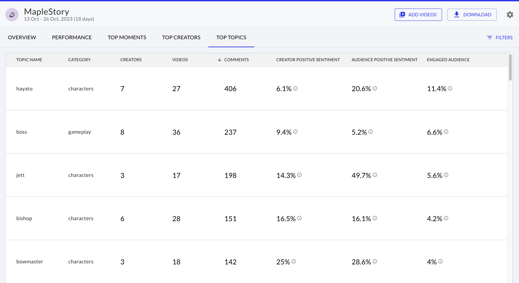Go to the Top Moments tab
This screenshot has height=283, width=519.
127,38
